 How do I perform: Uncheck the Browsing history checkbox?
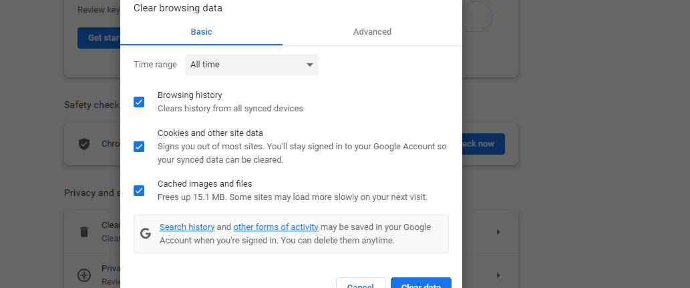pyautogui.click(x=139, y=102)
